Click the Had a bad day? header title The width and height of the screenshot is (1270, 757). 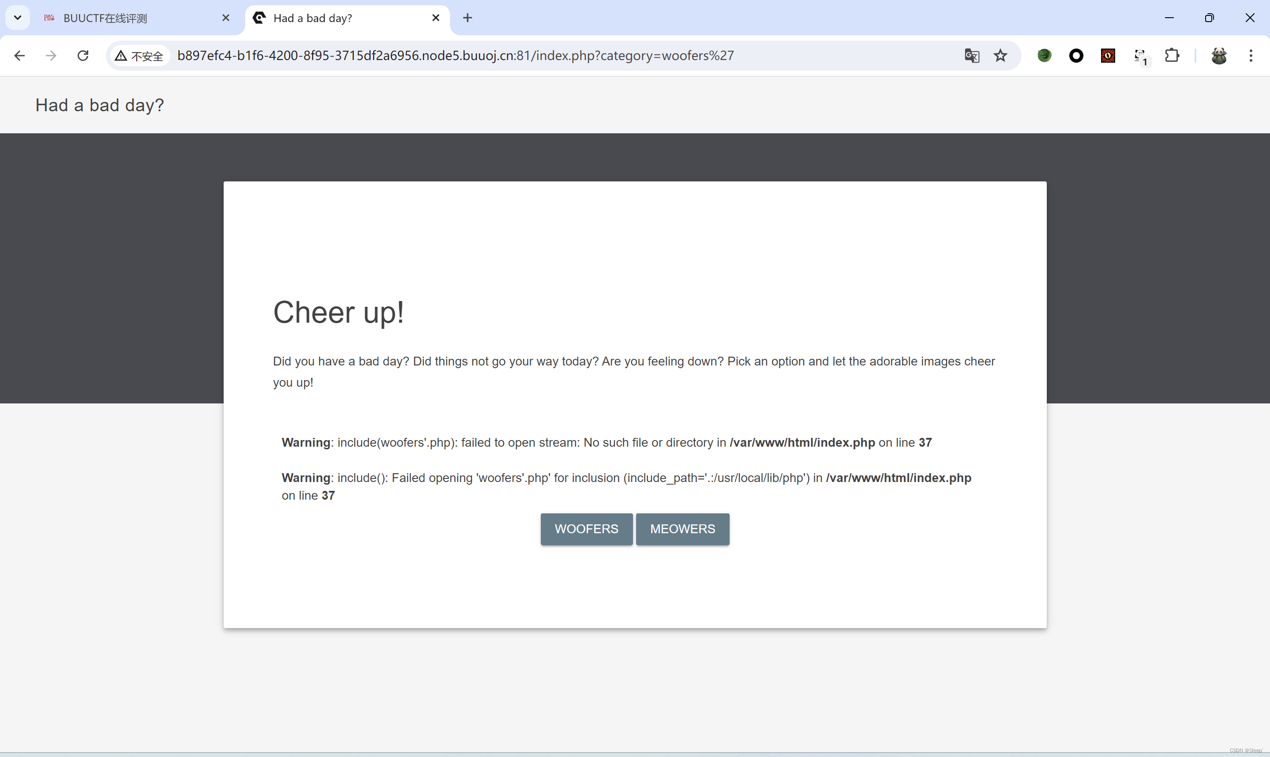99,105
